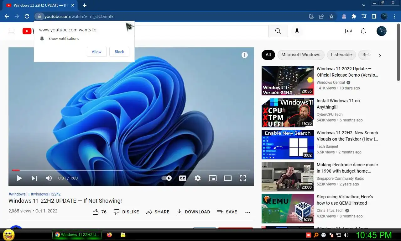Toggle browser side panel
Screen dimensions: 401x241
pyautogui.click(x=374, y=16)
